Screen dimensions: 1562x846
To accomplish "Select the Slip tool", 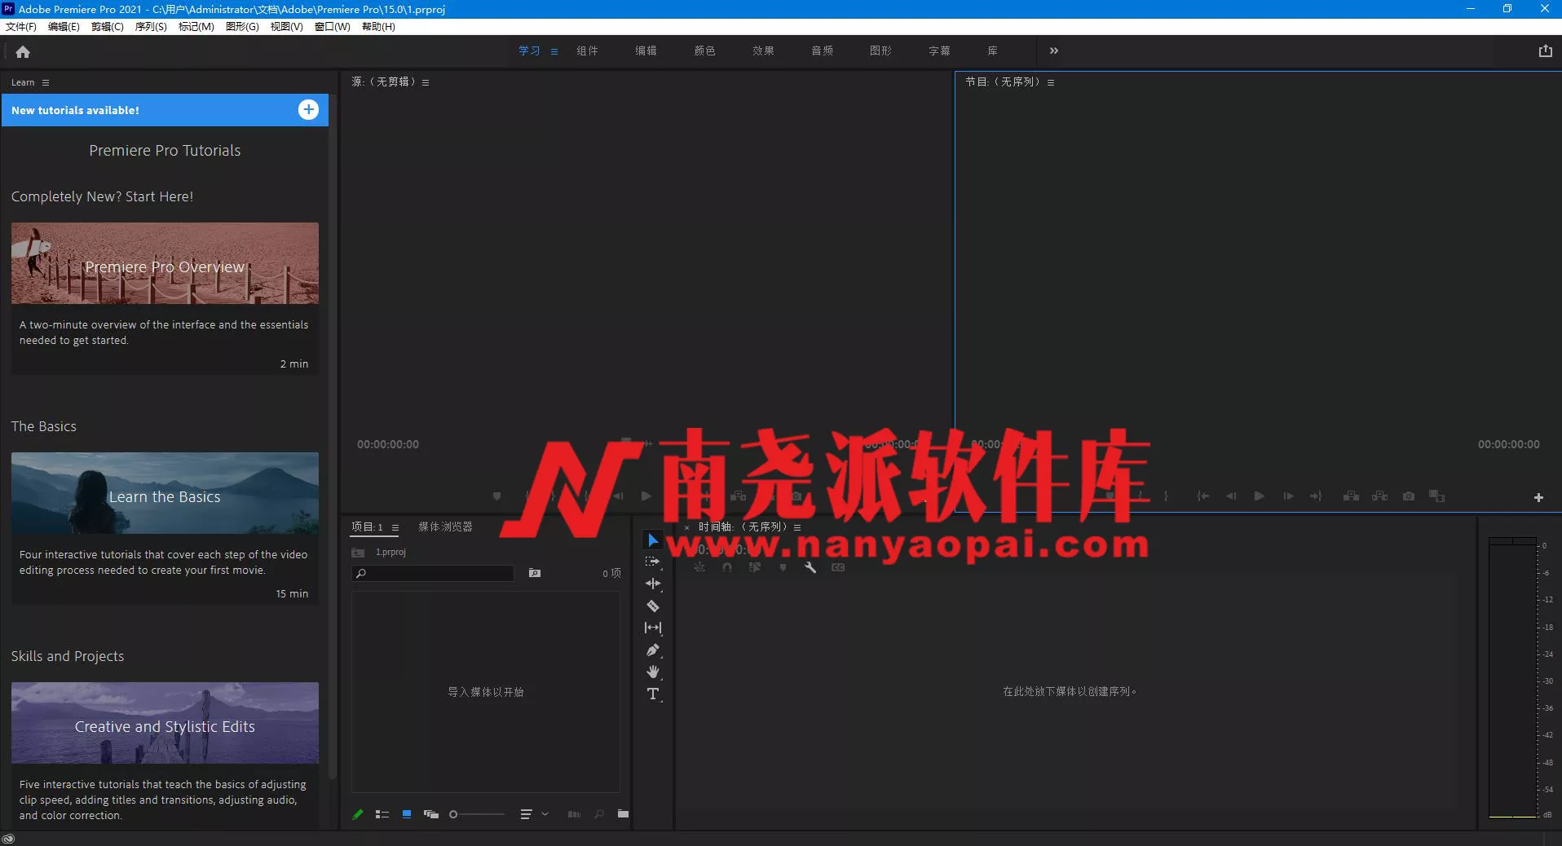I will 652,628.
